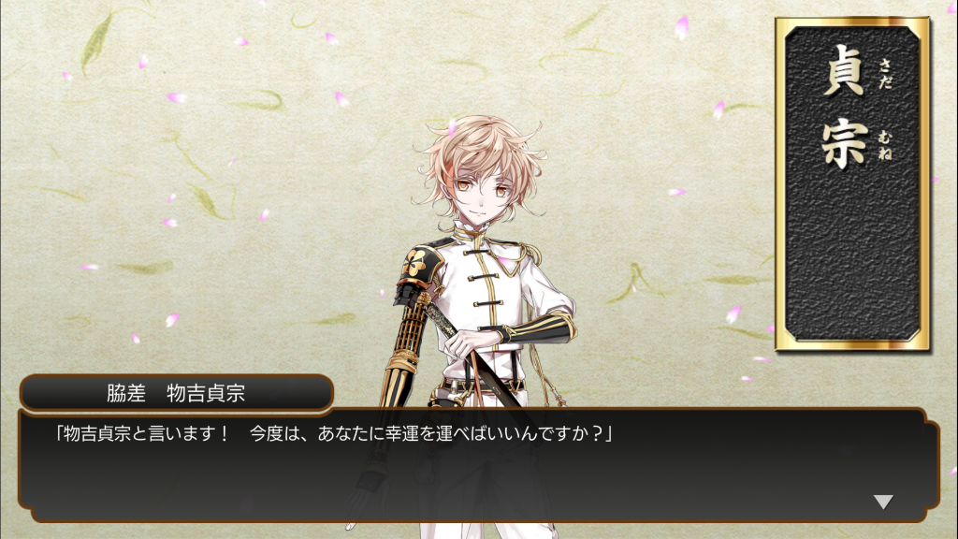Click the white advance-dialogue triangle arrow
This screenshot has height=539, width=958.
click(883, 502)
